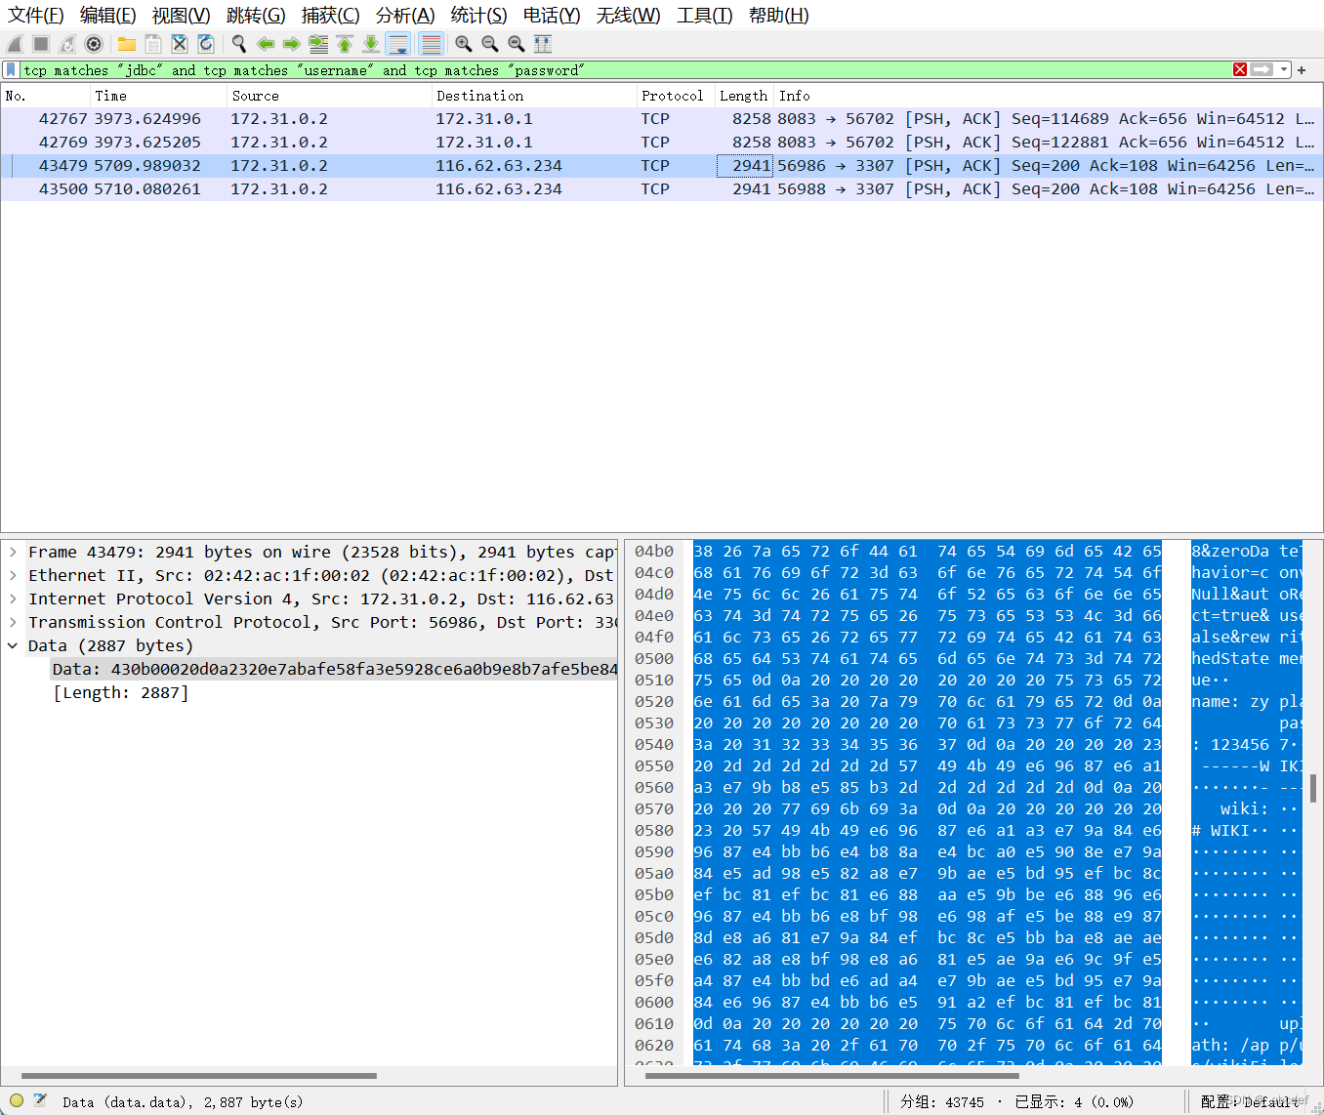Image resolution: width=1324 pixels, height=1115 pixels.
Task: Click the hex pane vertical scrollbar thumb
Action: click(1313, 788)
